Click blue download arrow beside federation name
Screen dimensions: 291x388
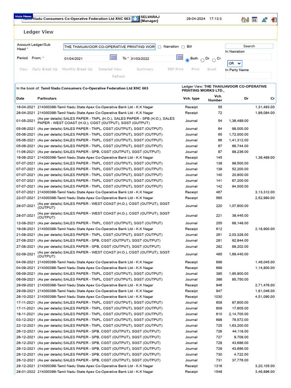pyautogui.click(x=135, y=19)
